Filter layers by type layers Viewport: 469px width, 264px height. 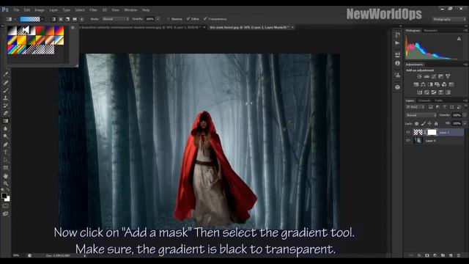pos(445,107)
